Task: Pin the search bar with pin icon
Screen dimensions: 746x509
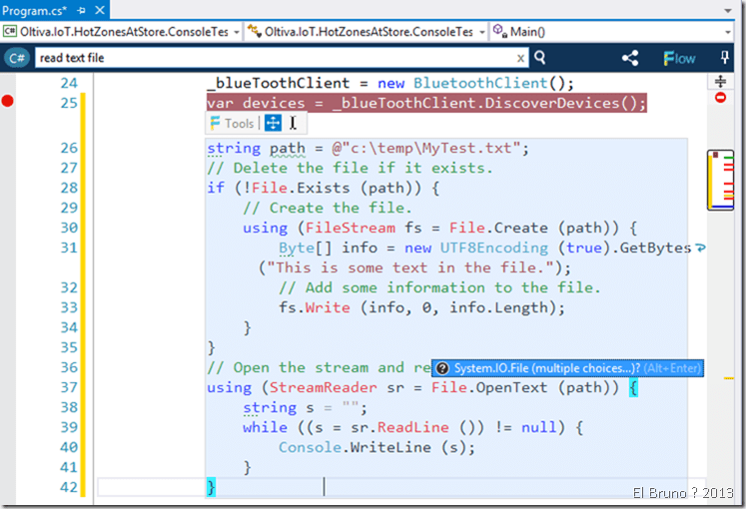Action: click(725, 58)
